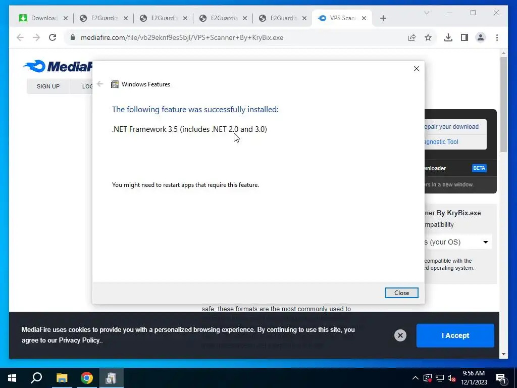Click Windows Features taskbar icon

coord(111,378)
